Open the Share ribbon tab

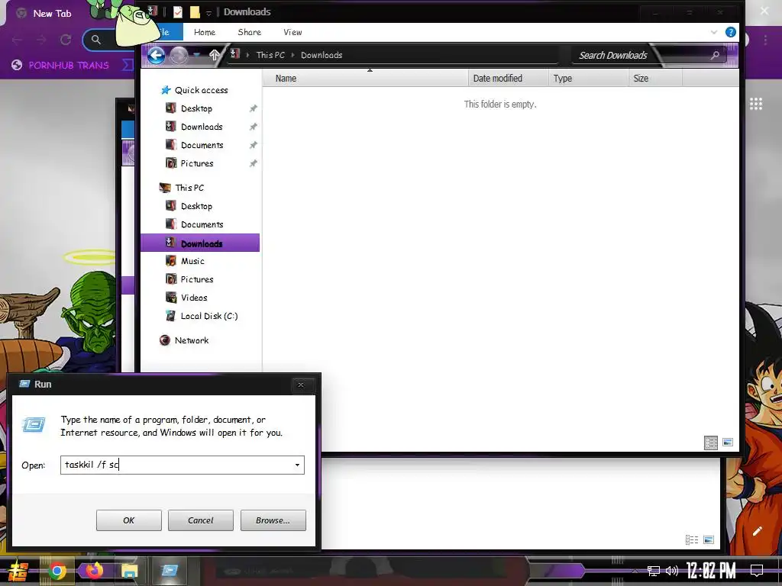(250, 32)
